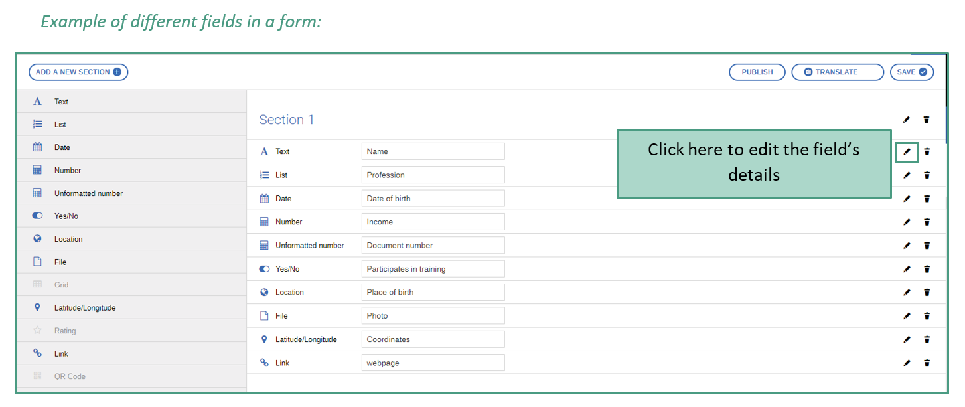The width and height of the screenshot is (965, 407).
Task: Select the QR Code field type in sidebar
Action: [x=131, y=376]
